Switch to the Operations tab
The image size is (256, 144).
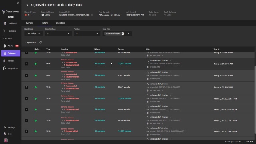point(60,23)
